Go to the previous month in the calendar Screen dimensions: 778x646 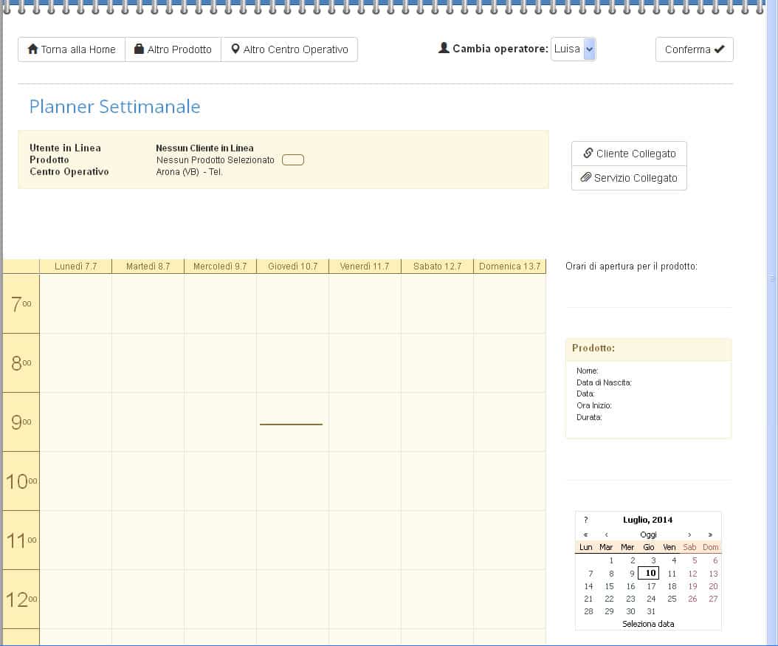(606, 535)
